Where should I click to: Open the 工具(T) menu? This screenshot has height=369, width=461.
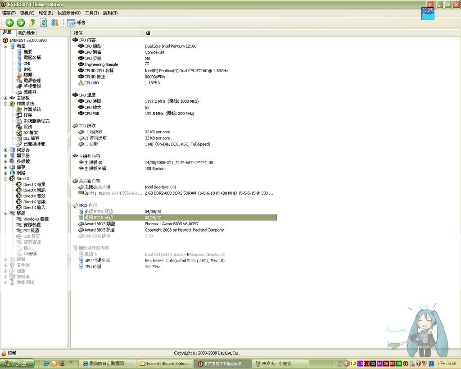click(x=92, y=13)
